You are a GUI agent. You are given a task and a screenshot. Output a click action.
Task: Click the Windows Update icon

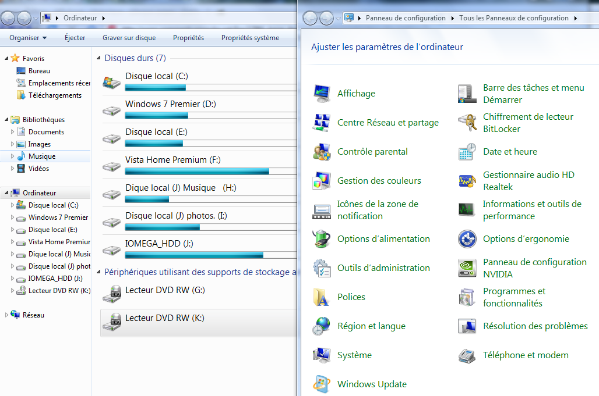point(322,384)
